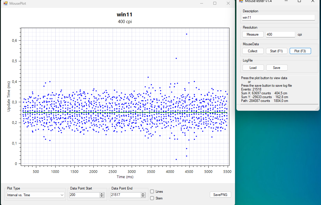321x205 pixels.
Task: Click the Collect button under MouseData
Action: click(x=253, y=51)
